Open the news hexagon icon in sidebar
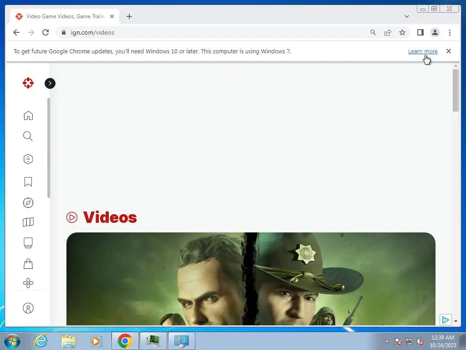Image resolution: width=466 pixels, height=350 pixels. pyautogui.click(x=28, y=159)
